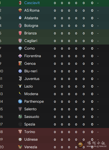
Task: Select the Torino table row
Action: 55,132
